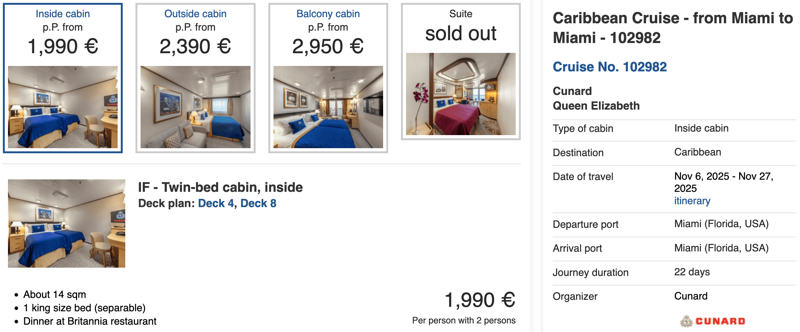The image size is (800, 332).
Task: Select the Outside cabin tab
Action: click(x=195, y=14)
